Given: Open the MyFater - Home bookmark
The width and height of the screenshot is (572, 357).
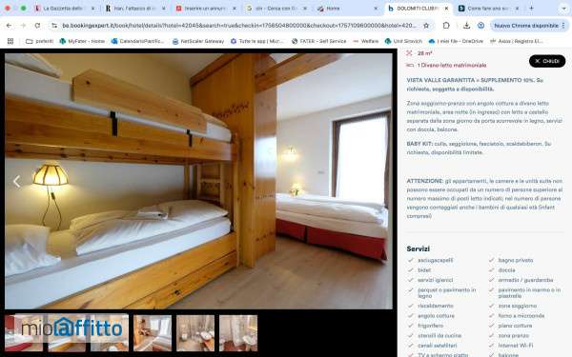Looking at the screenshot, I should pos(82,41).
